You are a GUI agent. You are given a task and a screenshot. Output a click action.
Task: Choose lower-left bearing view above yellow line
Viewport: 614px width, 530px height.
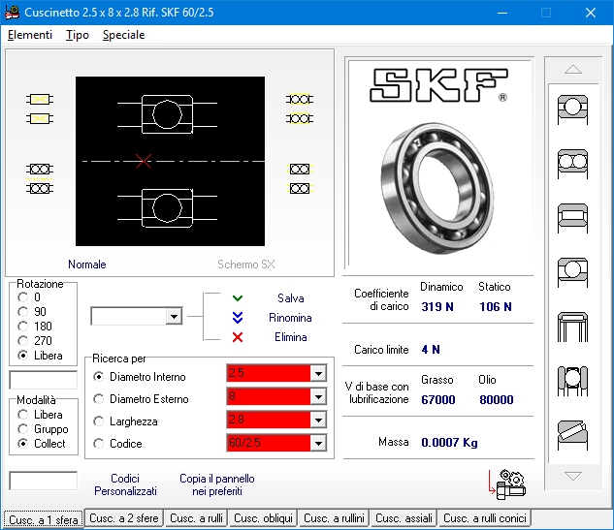(x=40, y=170)
